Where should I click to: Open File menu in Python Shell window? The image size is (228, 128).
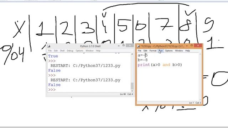[x=50, y=50]
